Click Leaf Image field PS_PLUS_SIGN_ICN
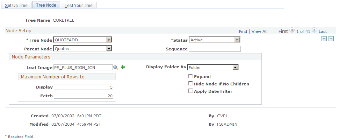339x140 pixels. pyautogui.click(x=83, y=68)
